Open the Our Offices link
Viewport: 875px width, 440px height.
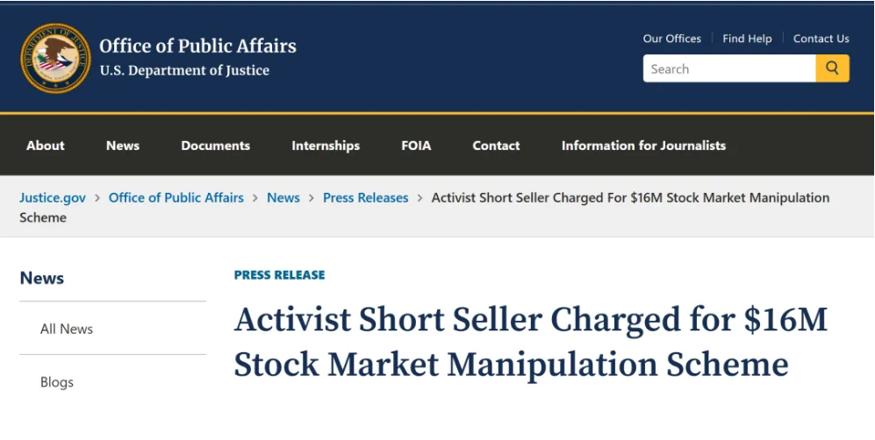[x=671, y=39]
